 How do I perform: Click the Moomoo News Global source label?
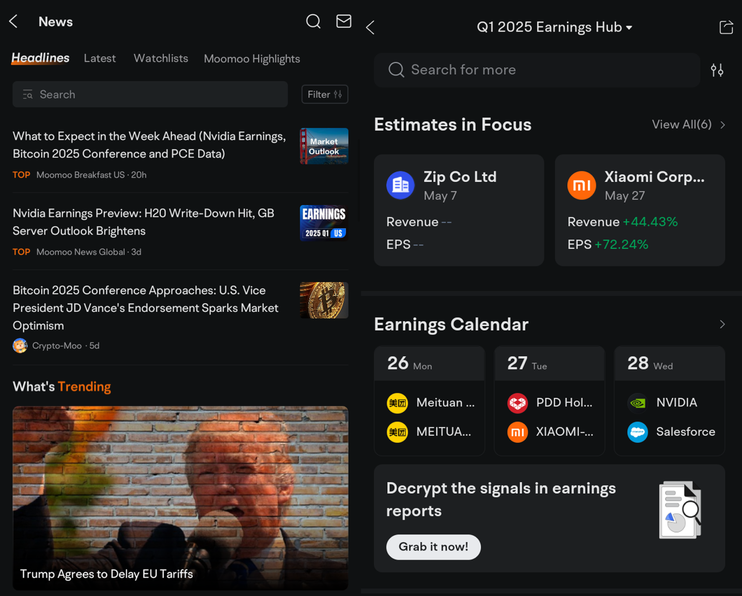(81, 252)
